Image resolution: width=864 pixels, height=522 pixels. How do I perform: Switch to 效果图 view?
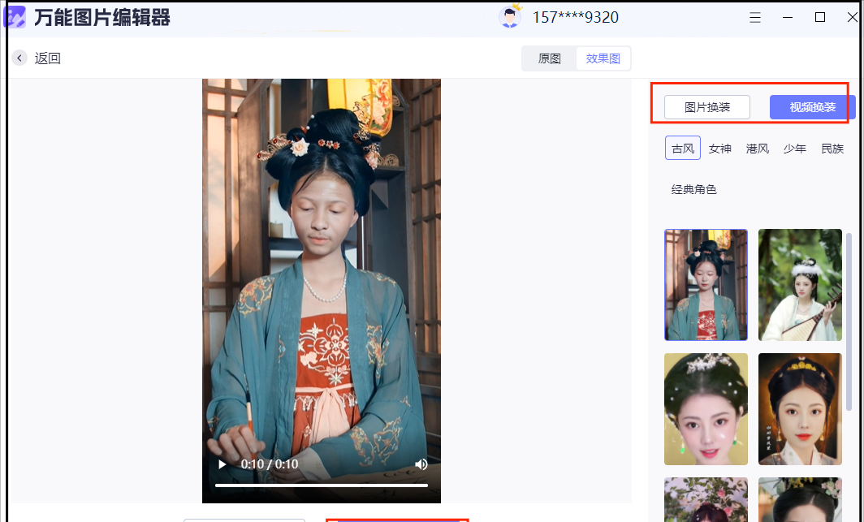coord(603,58)
